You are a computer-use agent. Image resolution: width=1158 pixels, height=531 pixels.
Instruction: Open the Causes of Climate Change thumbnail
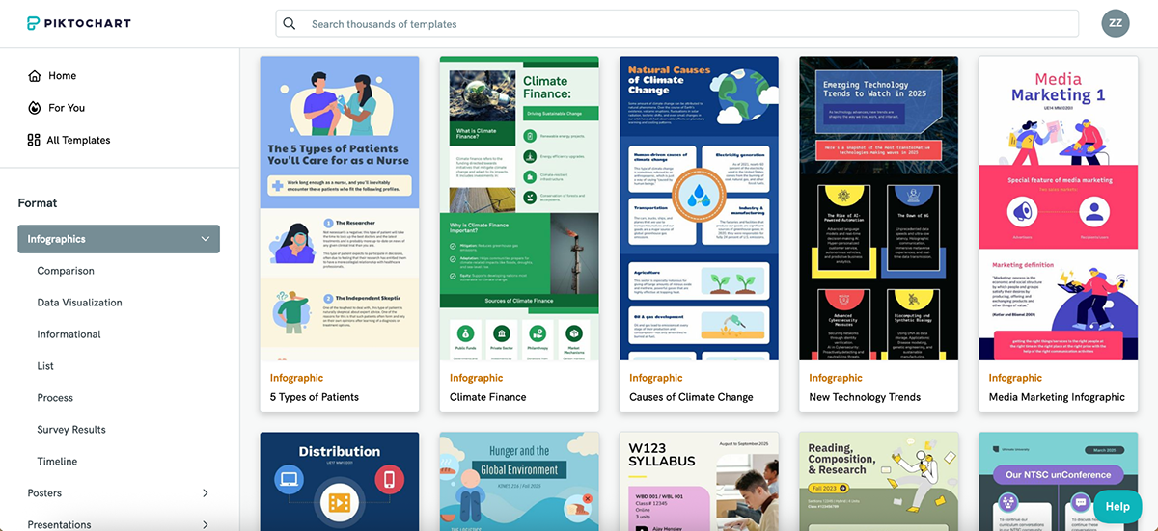tap(699, 208)
